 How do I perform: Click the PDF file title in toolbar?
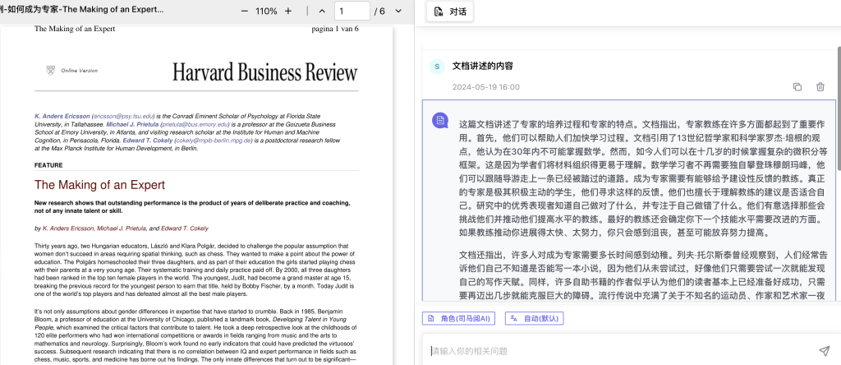pyautogui.click(x=82, y=10)
